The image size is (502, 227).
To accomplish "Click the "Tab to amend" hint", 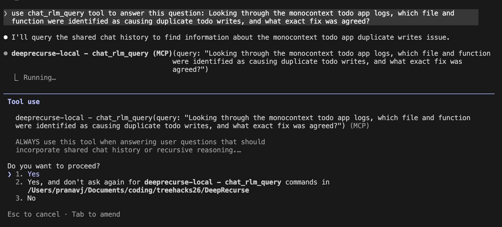I will (x=96, y=214).
